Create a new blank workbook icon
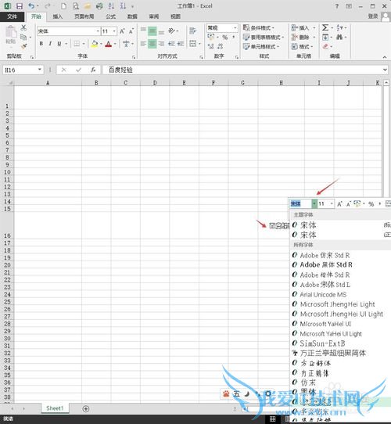The image size is (391, 424). 63,6
